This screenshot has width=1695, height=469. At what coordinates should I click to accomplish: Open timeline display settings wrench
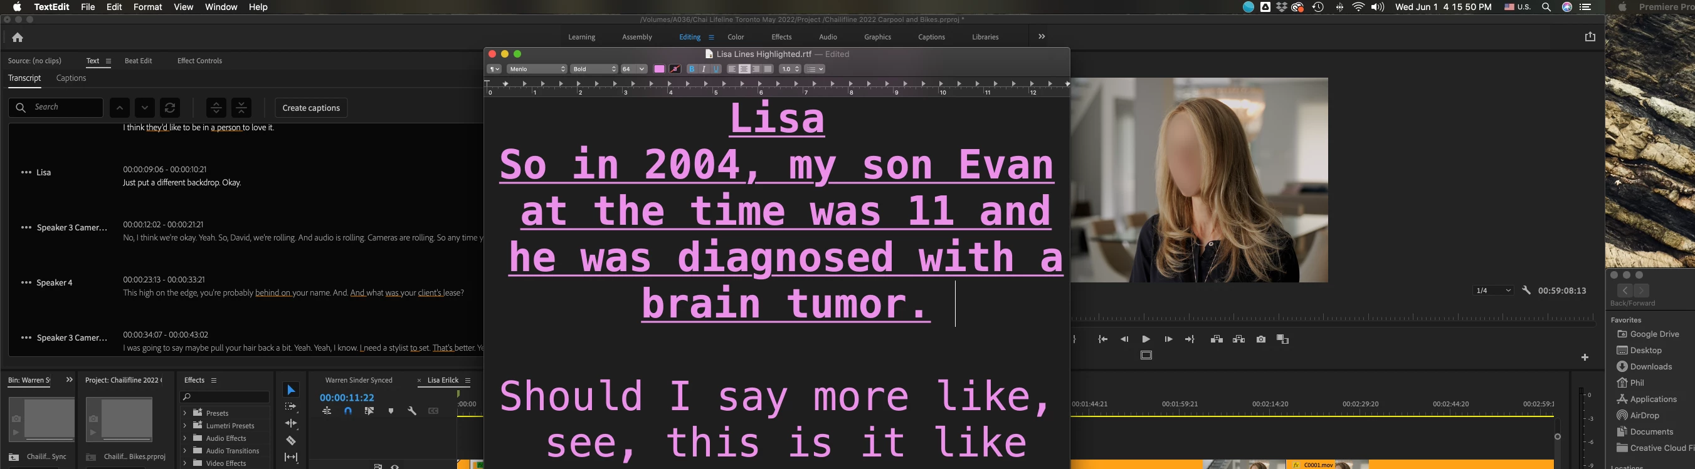point(412,411)
